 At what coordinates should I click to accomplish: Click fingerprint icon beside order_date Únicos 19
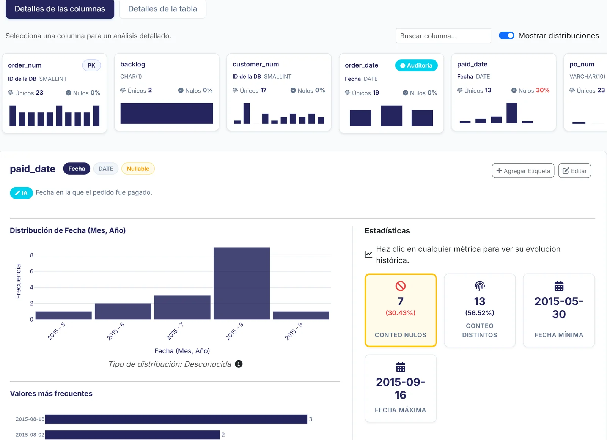[348, 93]
